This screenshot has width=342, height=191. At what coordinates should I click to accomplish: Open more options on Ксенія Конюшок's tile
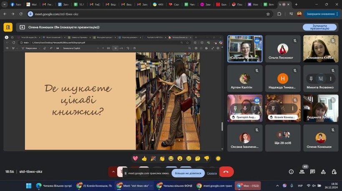[x=292, y=108]
